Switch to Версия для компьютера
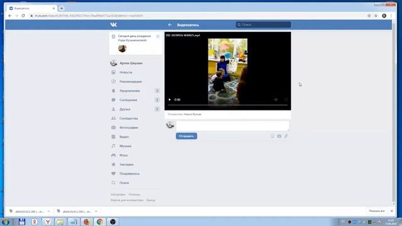This screenshot has height=226, width=402. point(127,200)
